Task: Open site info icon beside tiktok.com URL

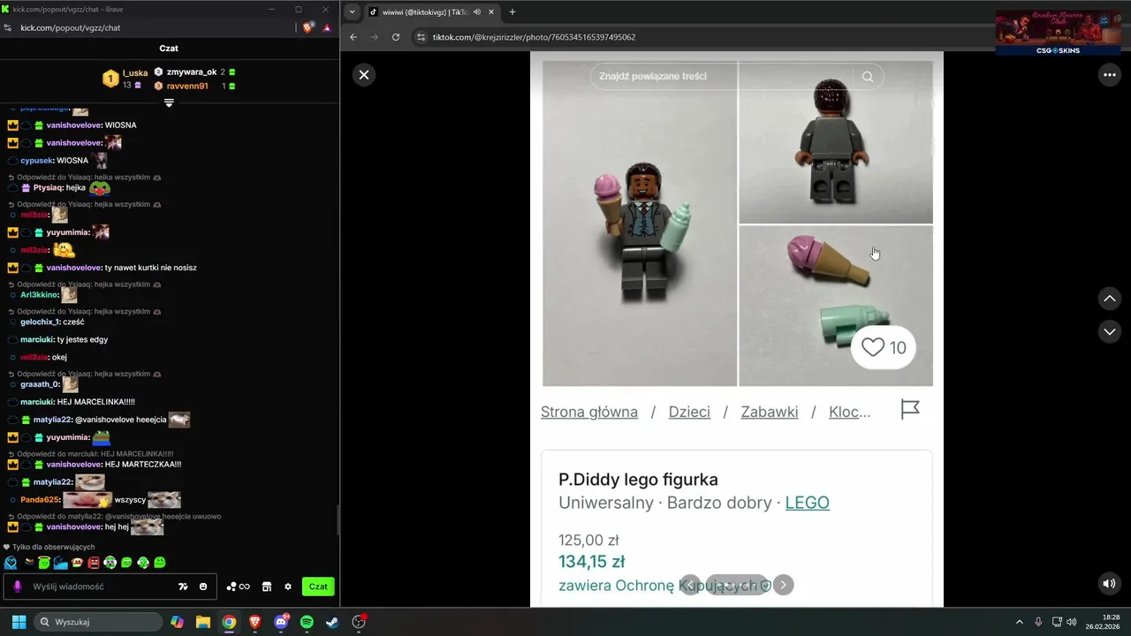Action: pos(421,37)
